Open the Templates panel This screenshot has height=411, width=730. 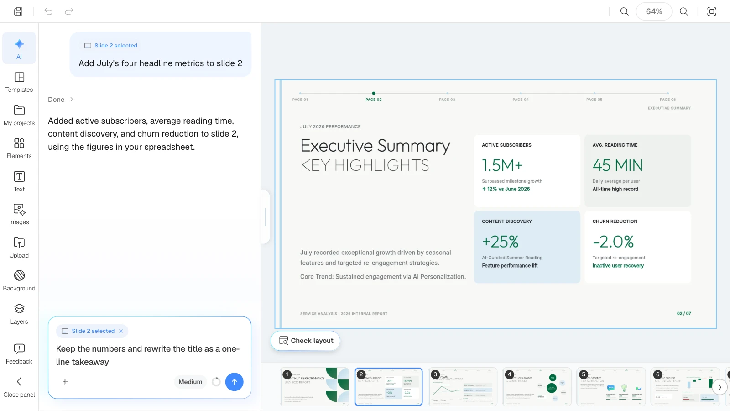(x=19, y=82)
